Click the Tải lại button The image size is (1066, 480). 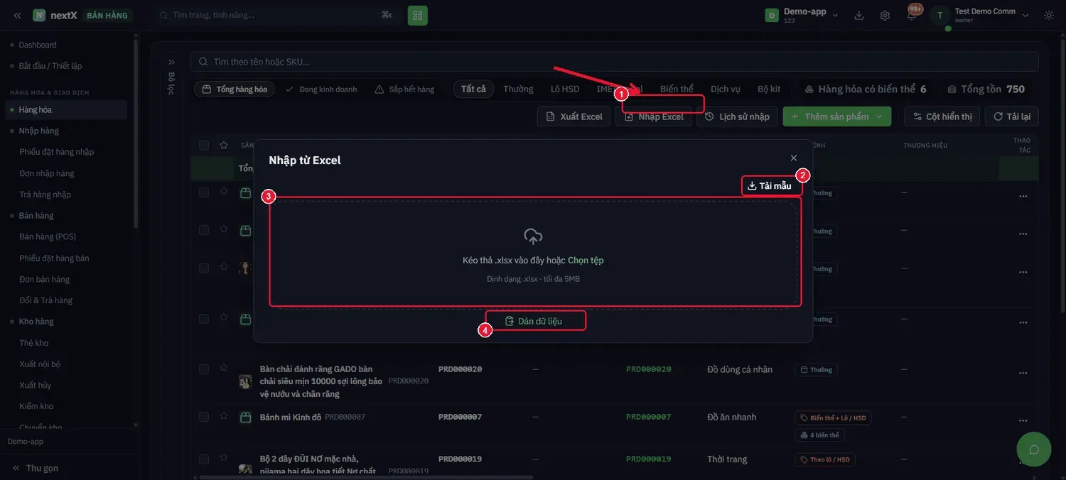point(1012,116)
